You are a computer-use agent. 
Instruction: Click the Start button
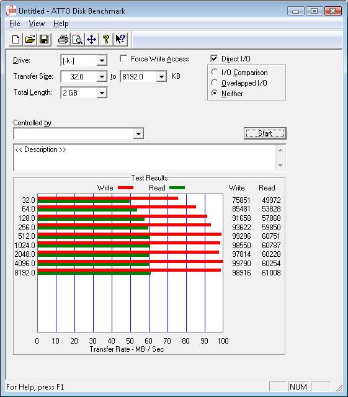coord(265,133)
